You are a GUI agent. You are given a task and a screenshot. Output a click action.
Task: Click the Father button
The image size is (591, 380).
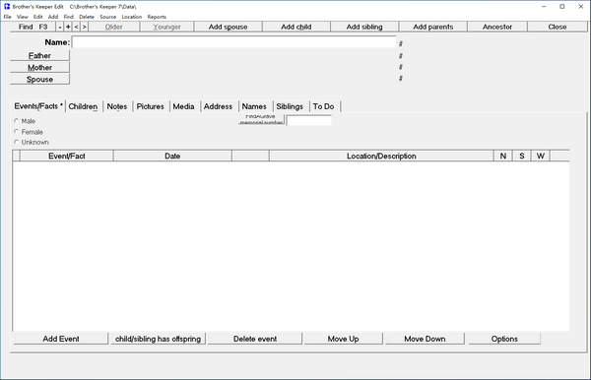tap(39, 56)
